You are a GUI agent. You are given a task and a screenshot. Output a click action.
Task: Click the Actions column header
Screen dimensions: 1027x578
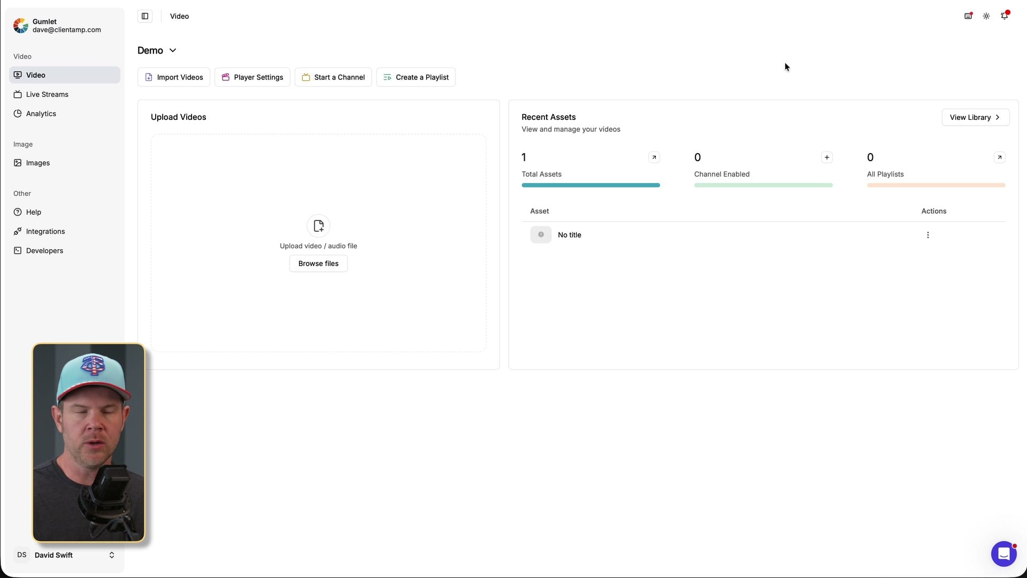click(933, 211)
